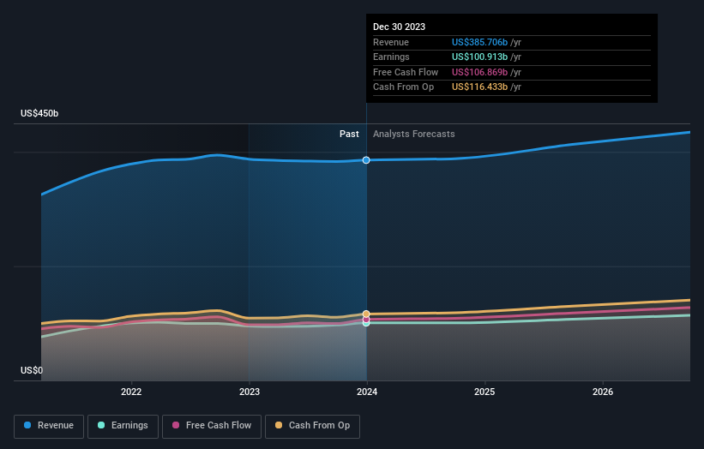Screen dimensions: 704x449
Task: Toggle the Free Cash Flow legend button
Action: tap(212, 426)
